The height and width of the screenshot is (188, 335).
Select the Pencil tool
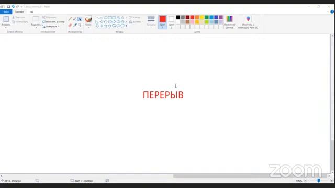click(x=70, y=19)
